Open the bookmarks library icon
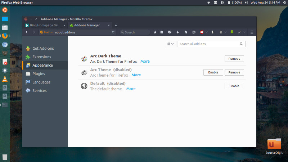 pos(162,32)
